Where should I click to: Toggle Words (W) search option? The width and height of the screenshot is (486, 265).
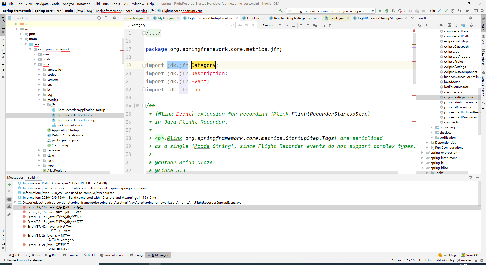[247, 25]
